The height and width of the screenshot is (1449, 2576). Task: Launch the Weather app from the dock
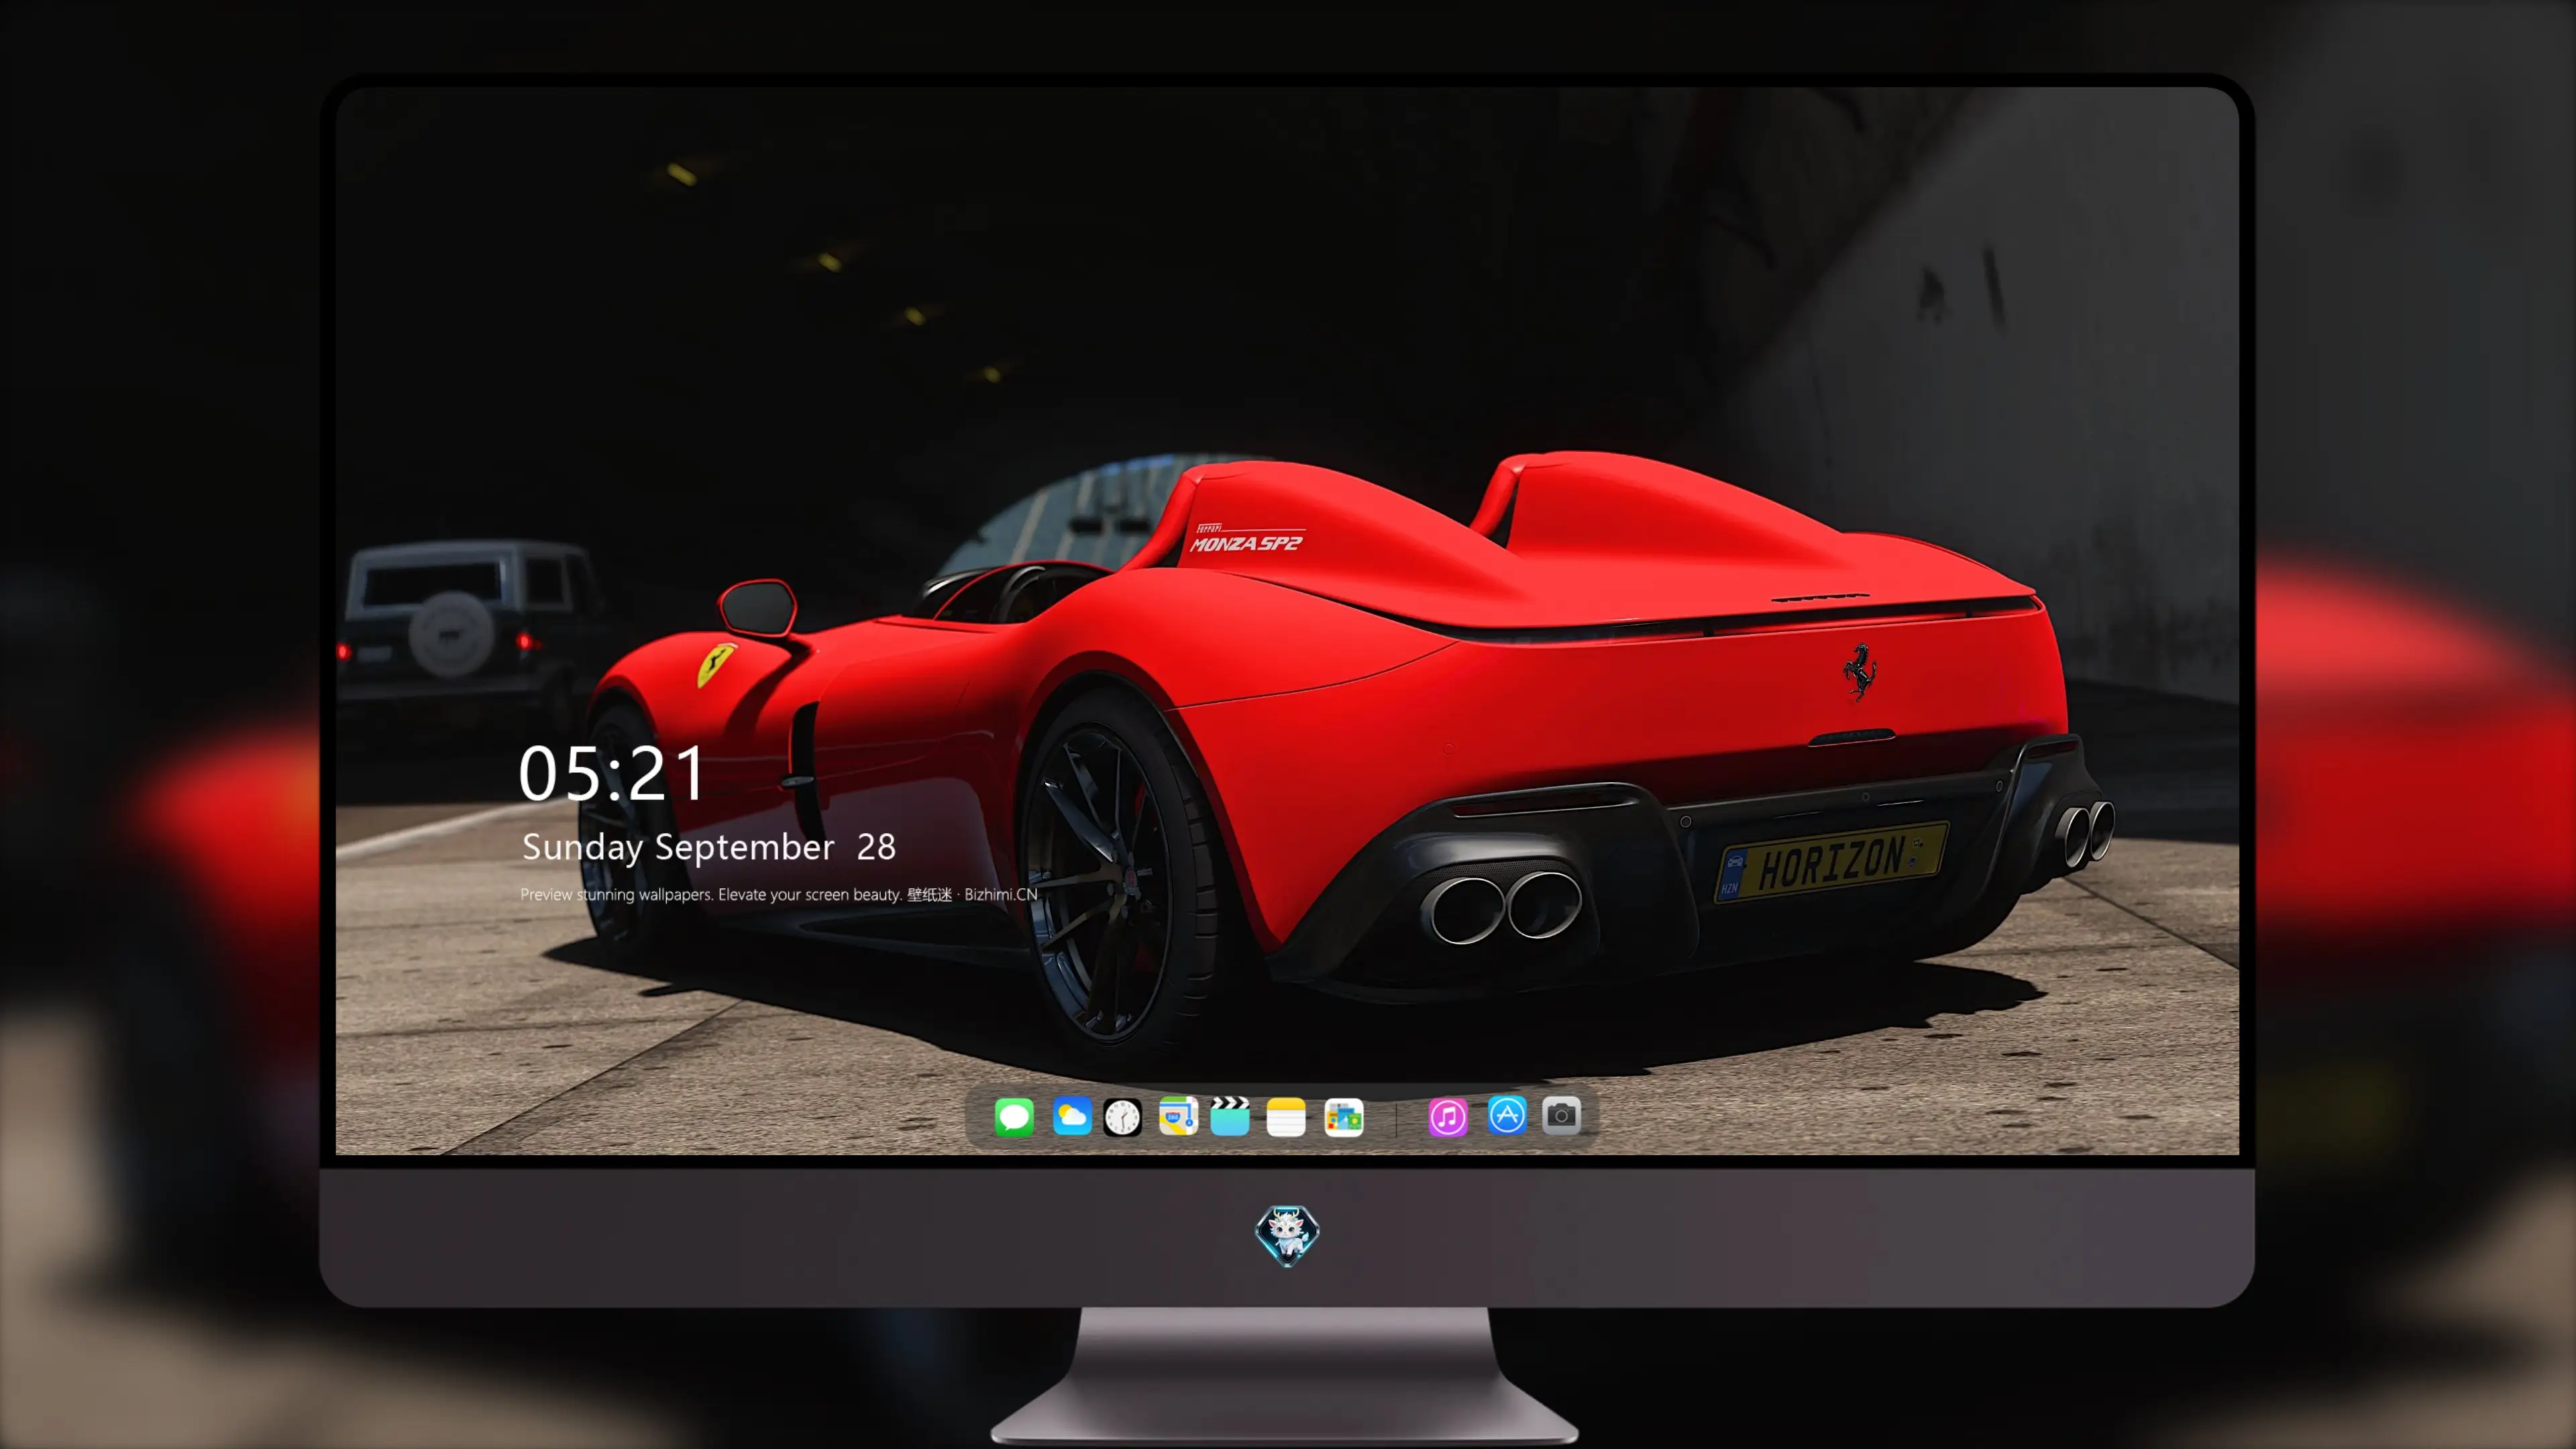(1072, 1116)
